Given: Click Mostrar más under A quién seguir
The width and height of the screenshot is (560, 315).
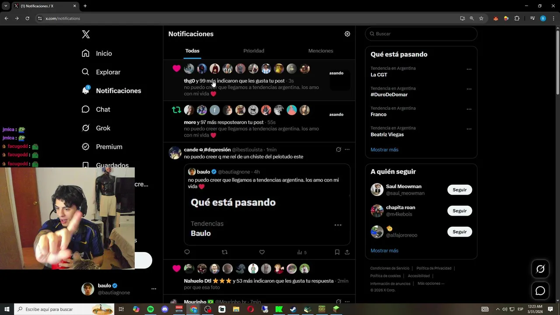Looking at the screenshot, I should click(x=385, y=251).
